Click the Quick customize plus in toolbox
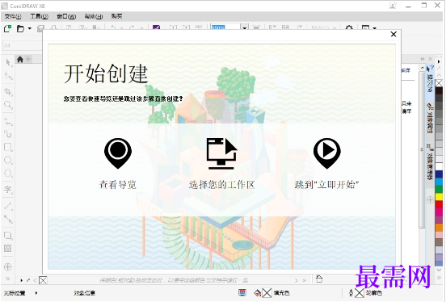This screenshot has height=302, width=446. coord(8,266)
